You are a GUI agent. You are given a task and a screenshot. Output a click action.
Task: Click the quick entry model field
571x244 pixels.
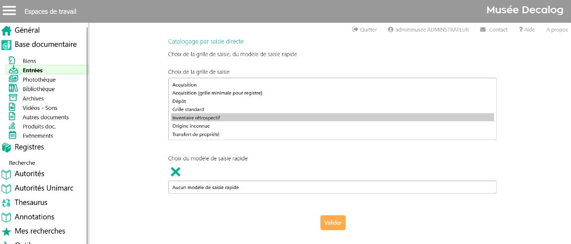pos(332,188)
